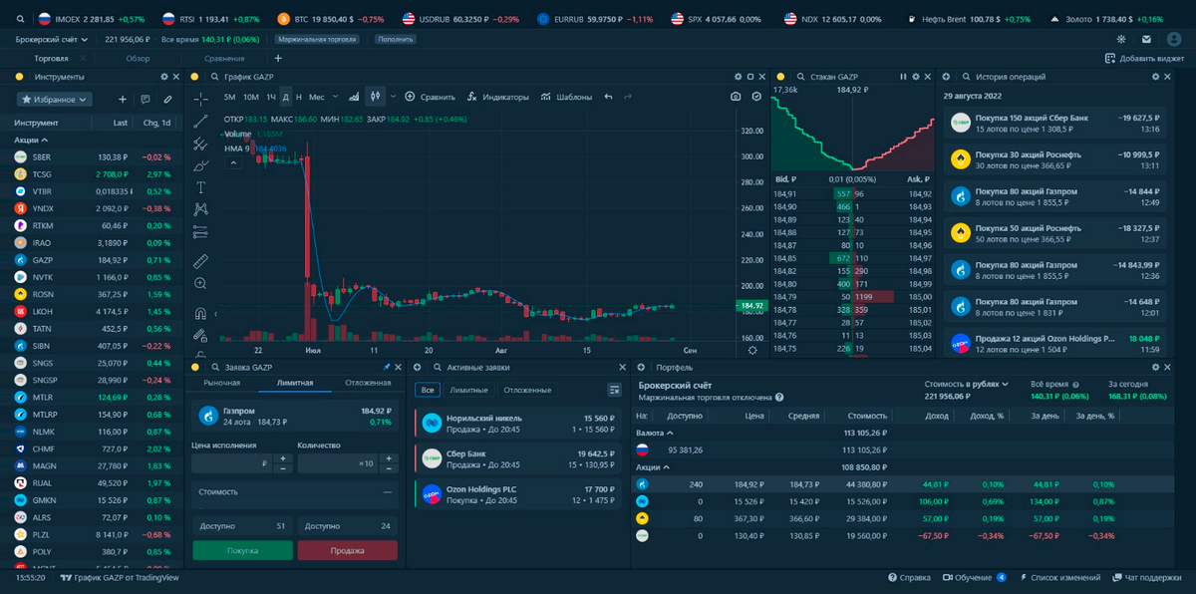Screen dimensions: 1196x594
Task: Open the Избранное watchlist dropdown
Action: [x=55, y=100]
